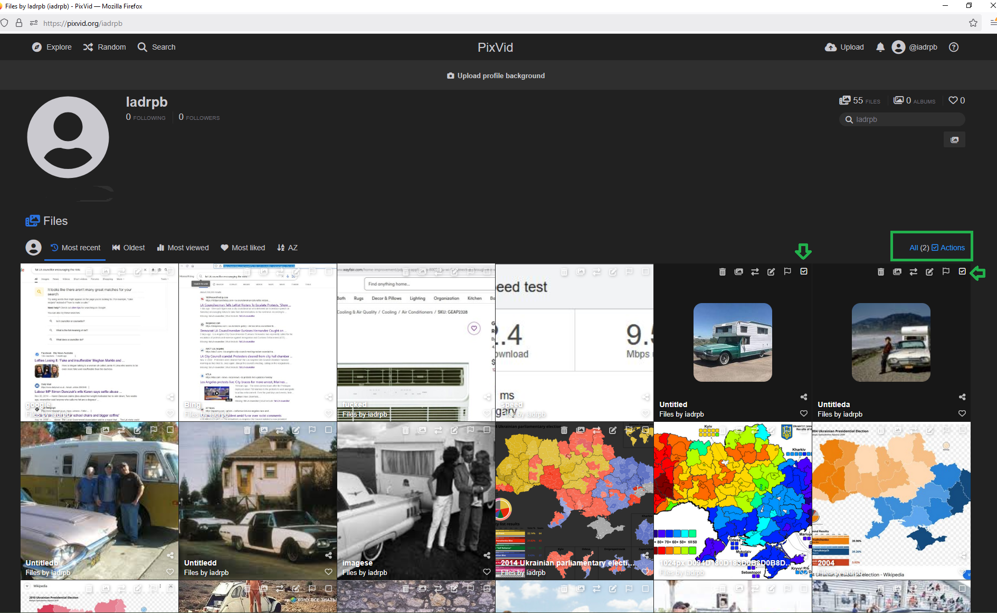Open Search in top navigation
This screenshot has height=613, width=997.
[x=156, y=47]
